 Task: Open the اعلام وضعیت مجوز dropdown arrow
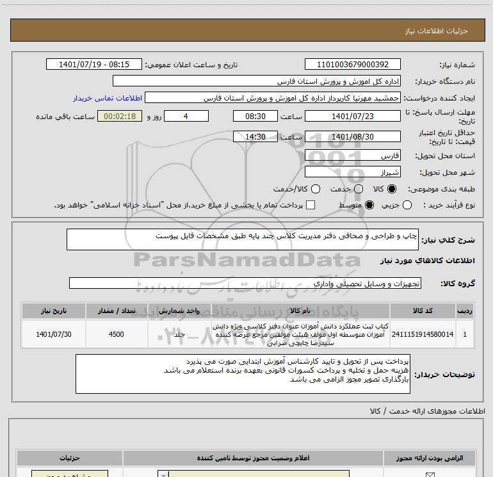click(x=163, y=474)
